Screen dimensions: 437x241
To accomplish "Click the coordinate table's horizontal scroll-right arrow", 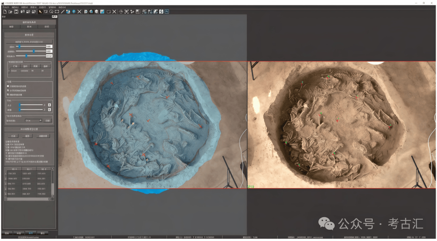I will pos(49,199).
